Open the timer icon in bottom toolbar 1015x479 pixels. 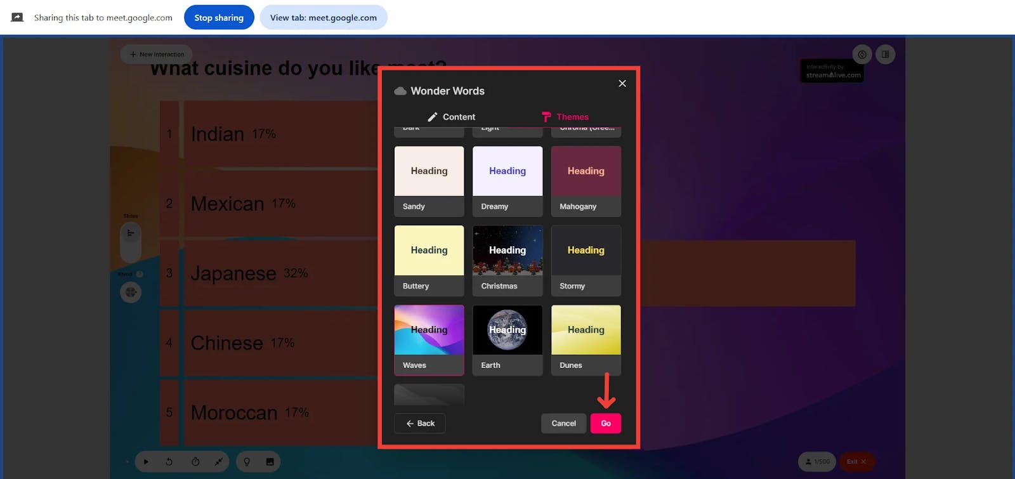pos(195,462)
